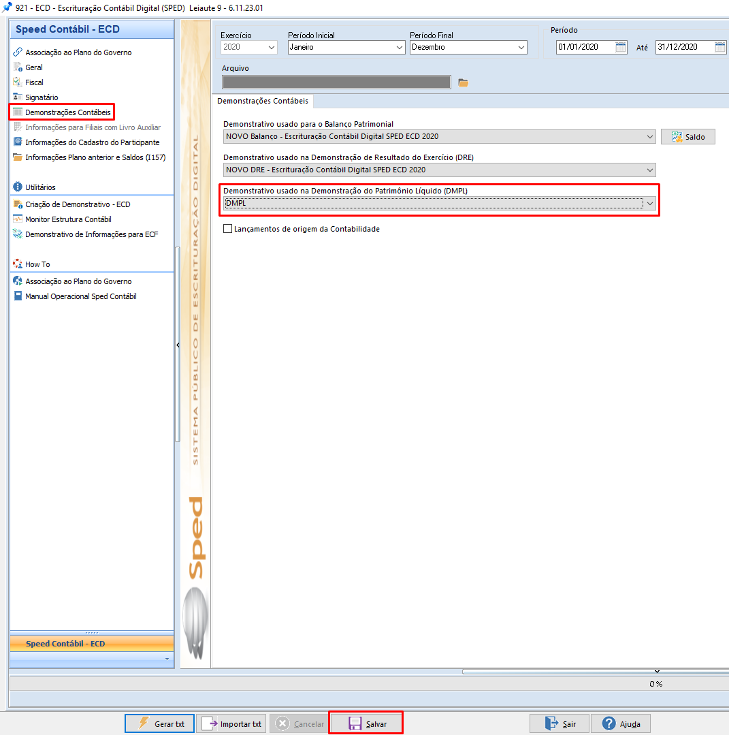Open Associação ao Plano do Governo under How To
This screenshot has height=735, width=729.
[x=78, y=281]
